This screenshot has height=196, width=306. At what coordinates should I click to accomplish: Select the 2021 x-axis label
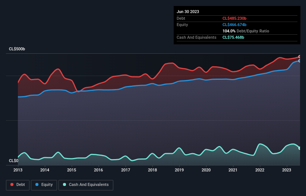tap(233, 170)
